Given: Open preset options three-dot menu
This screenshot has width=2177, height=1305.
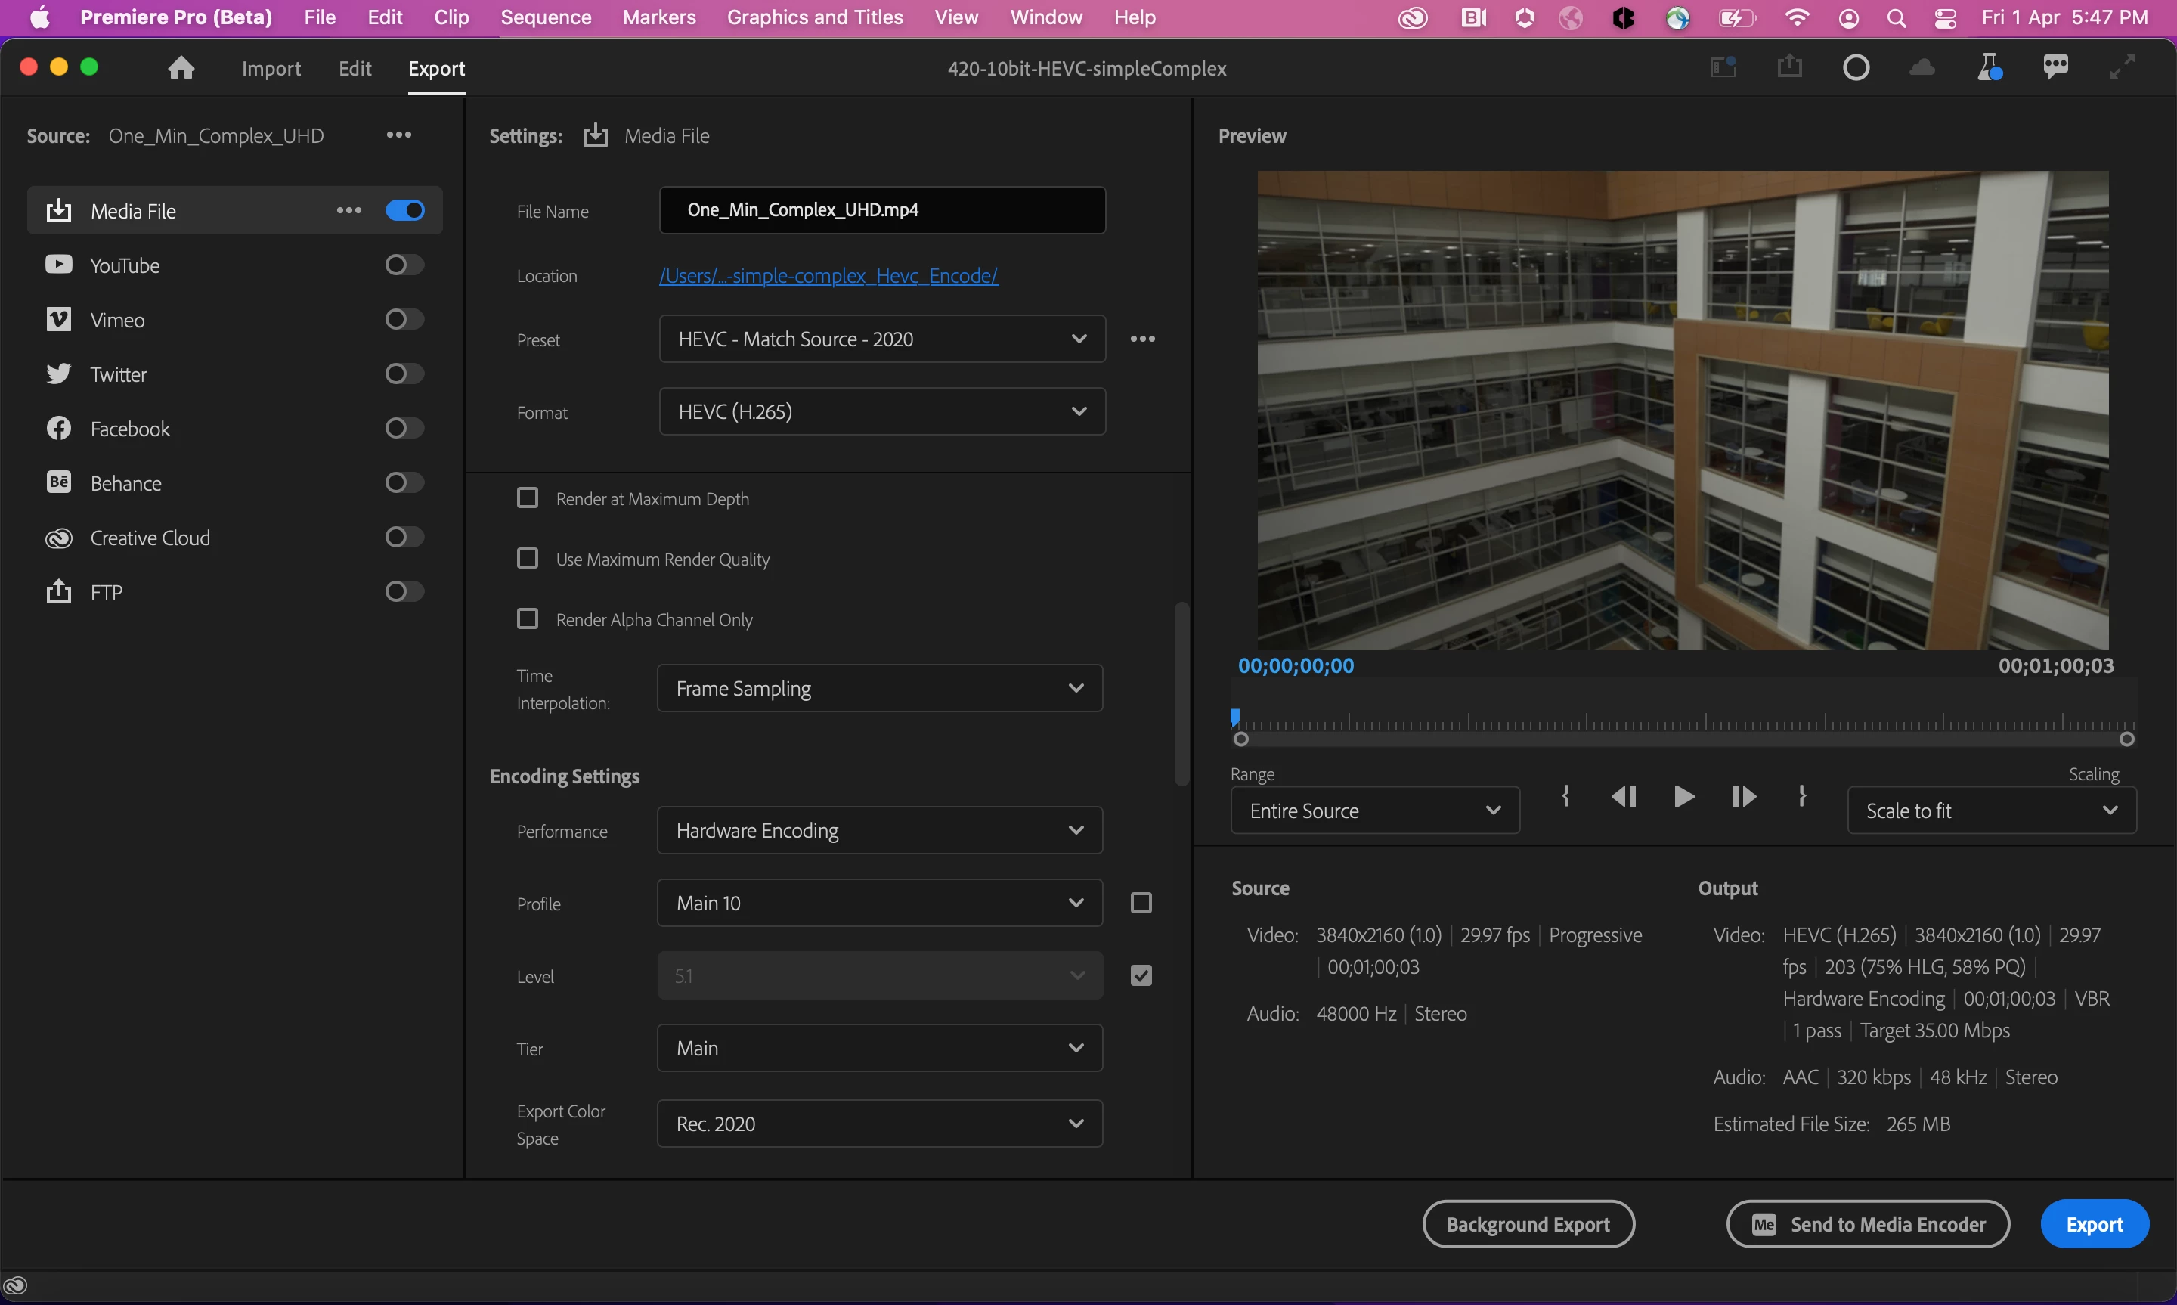Looking at the screenshot, I should click(1141, 339).
